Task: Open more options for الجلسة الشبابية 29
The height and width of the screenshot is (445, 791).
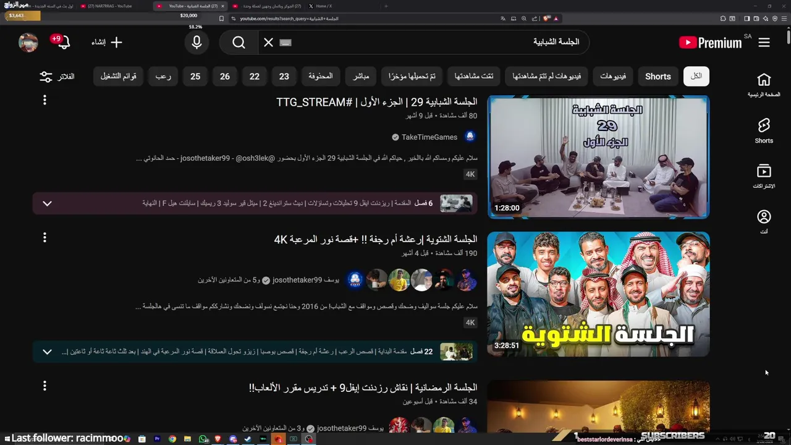Action: click(44, 100)
